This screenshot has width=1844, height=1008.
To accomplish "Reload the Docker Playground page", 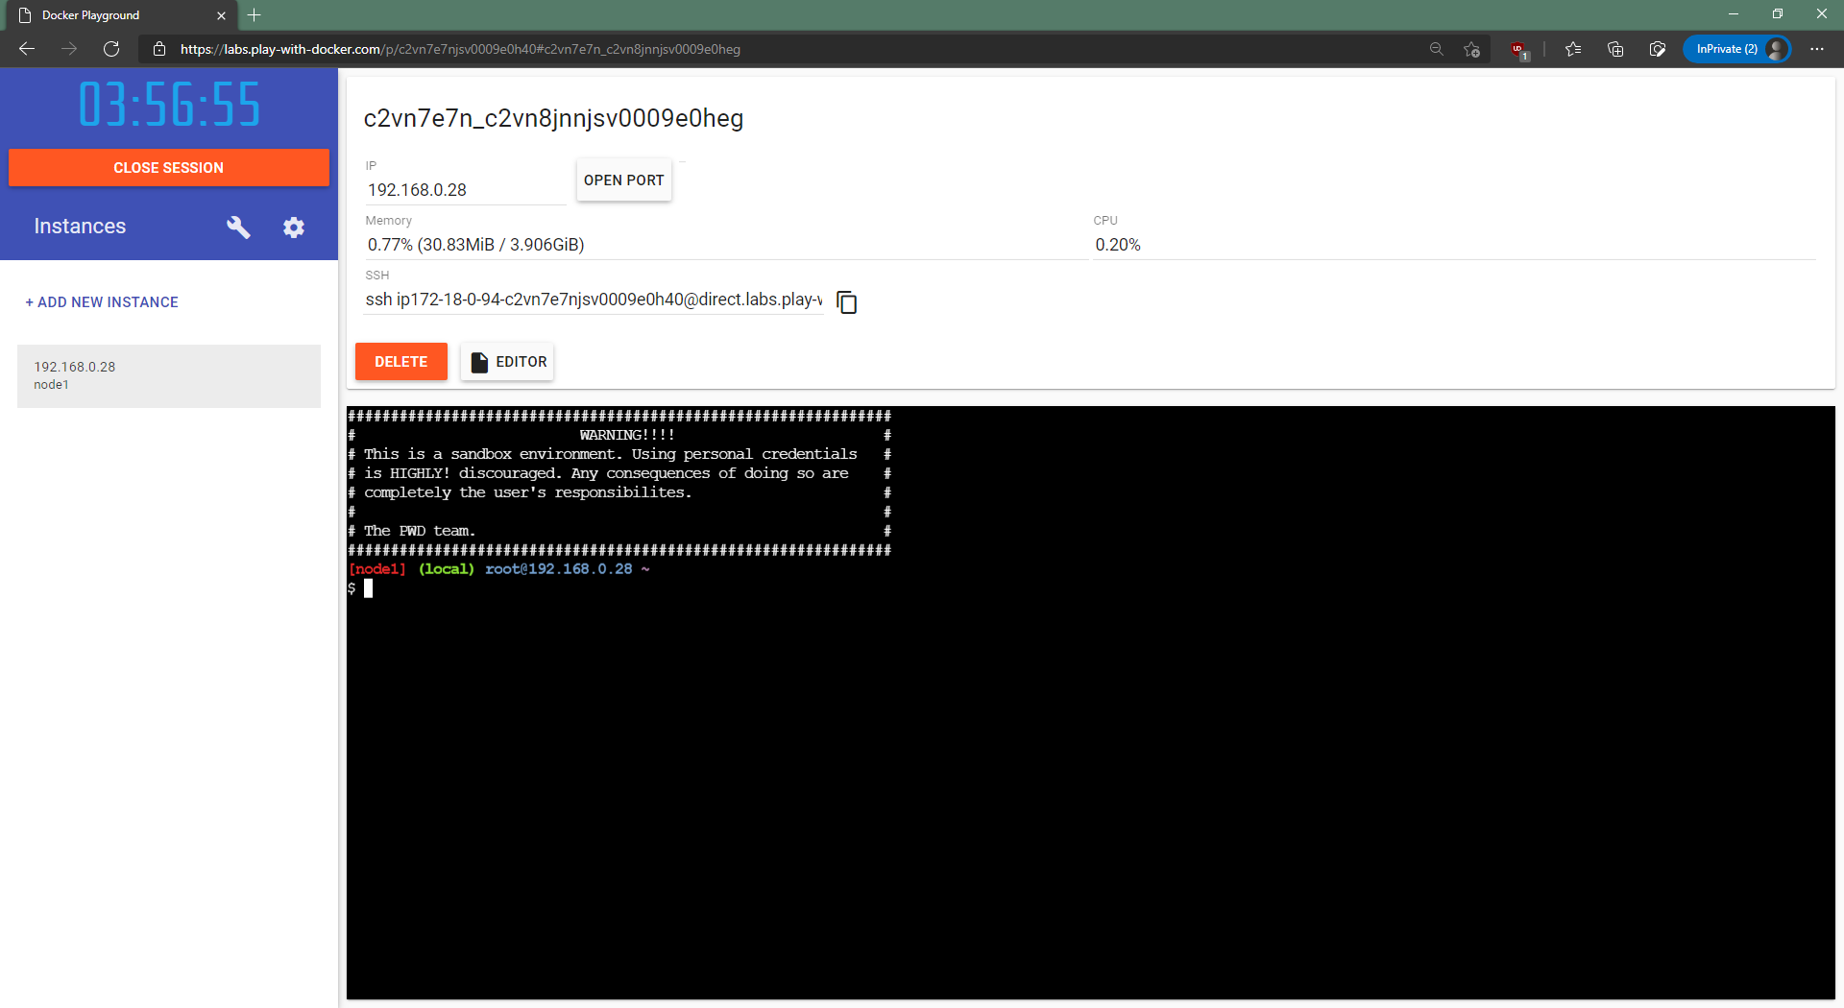I will tap(111, 49).
